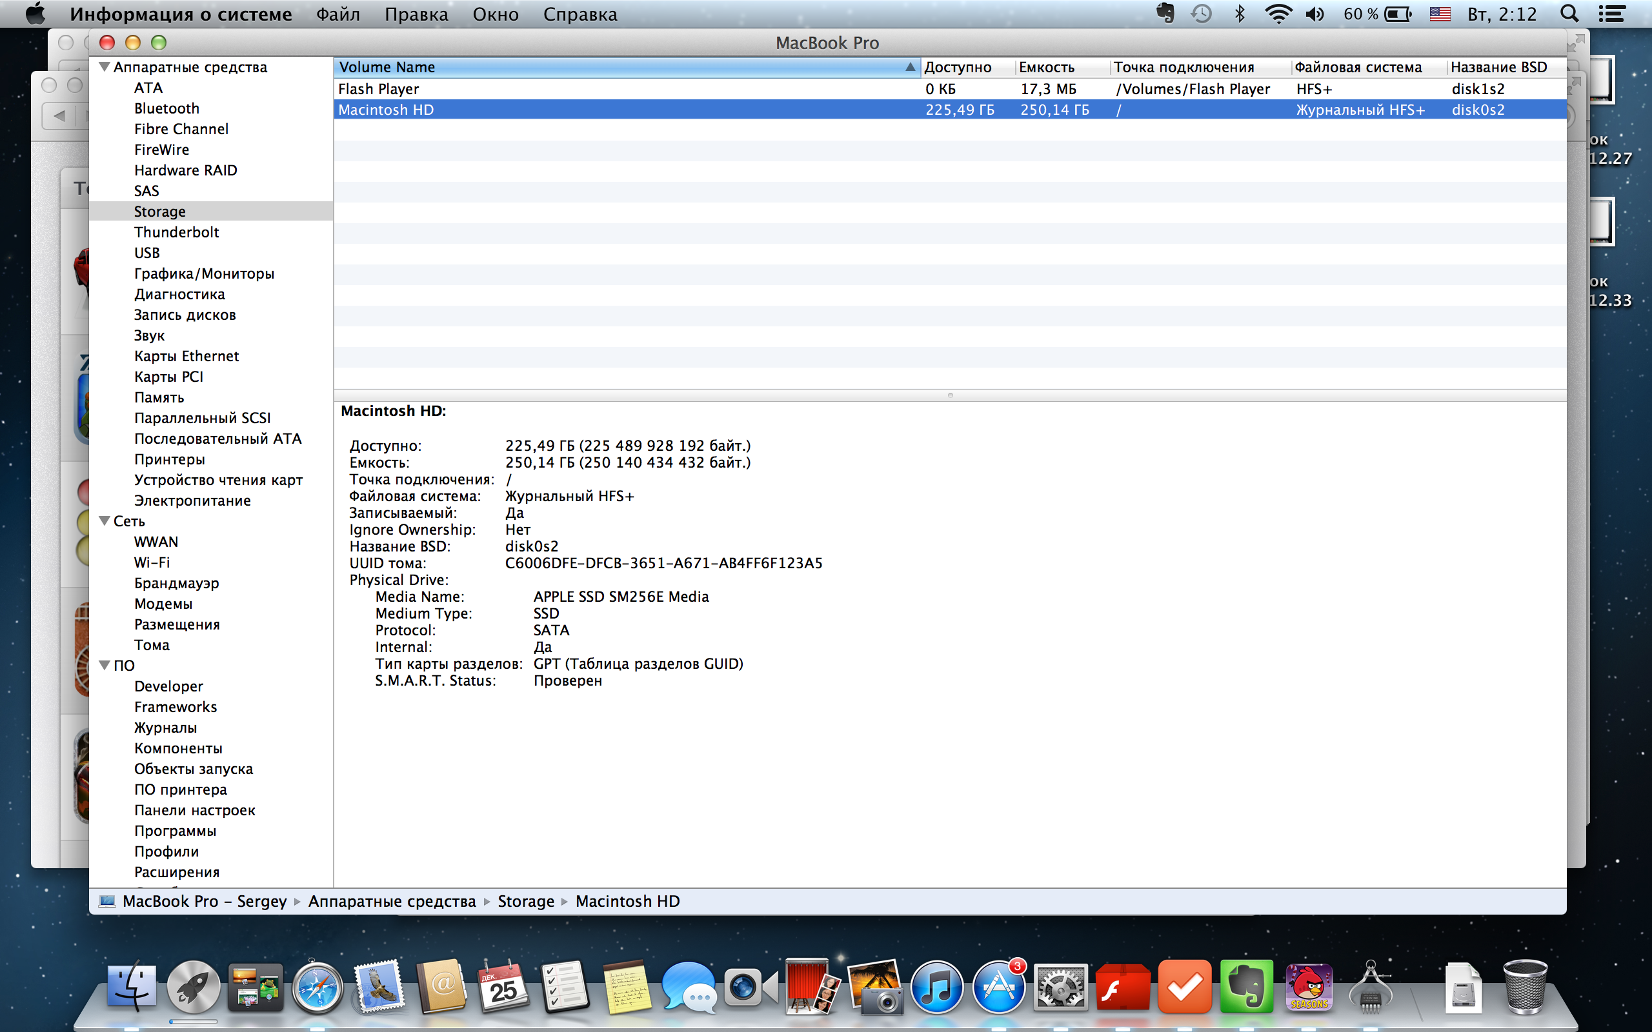
Task: Open Flash Player red icon in Dock
Action: pyautogui.click(x=1122, y=987)
